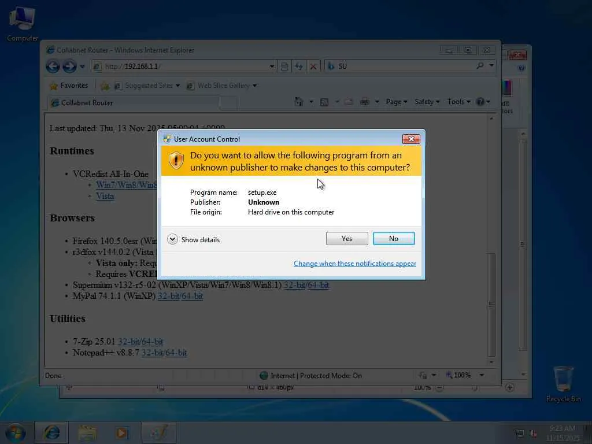This screenshot has width=592, height=444.
Task: Open the Tools menu
Action: coord(458,102)
